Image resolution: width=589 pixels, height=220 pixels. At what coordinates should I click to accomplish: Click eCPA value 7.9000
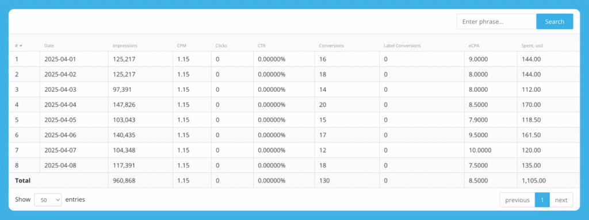[479, 119]
